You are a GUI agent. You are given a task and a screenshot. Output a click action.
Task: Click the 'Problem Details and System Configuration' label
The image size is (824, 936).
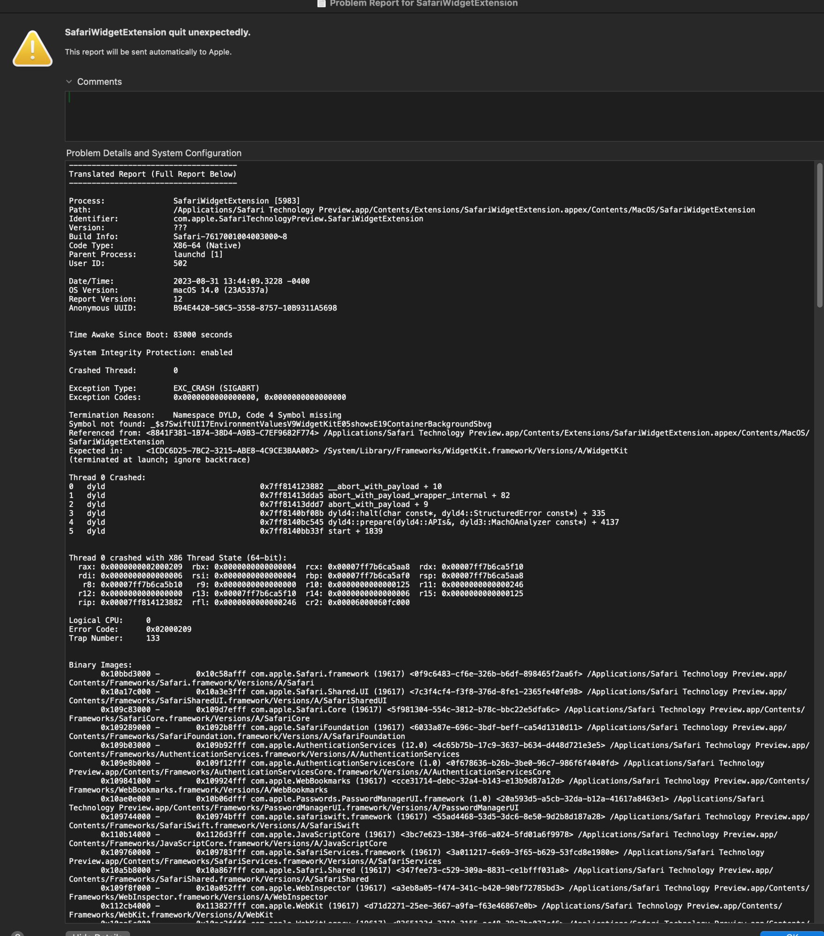154,153
